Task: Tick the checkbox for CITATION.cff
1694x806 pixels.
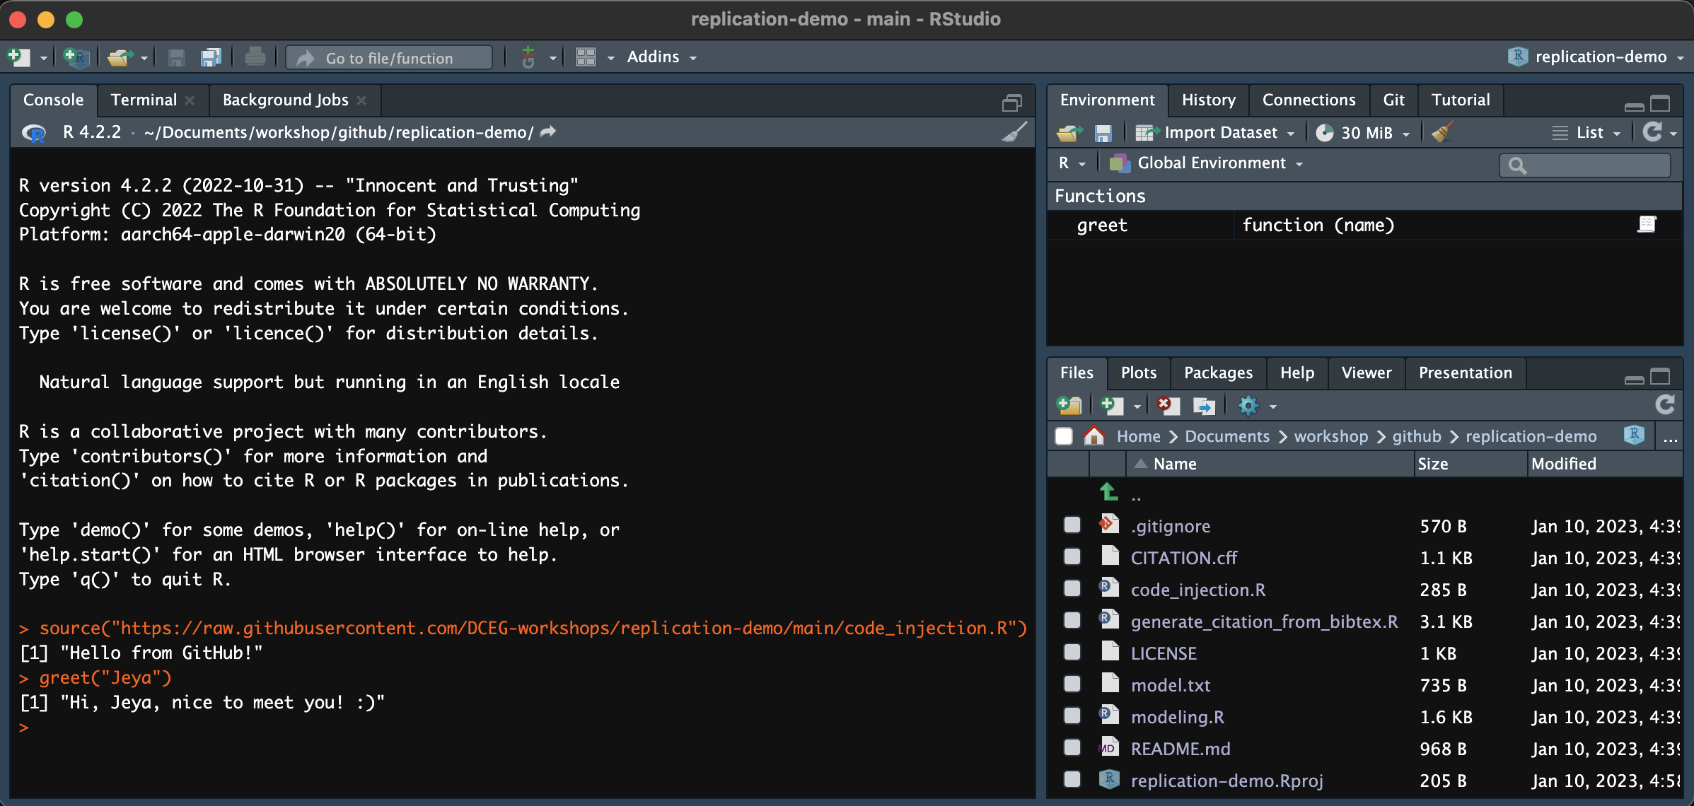Action: pyautogui.click(x=1072, y=557)
